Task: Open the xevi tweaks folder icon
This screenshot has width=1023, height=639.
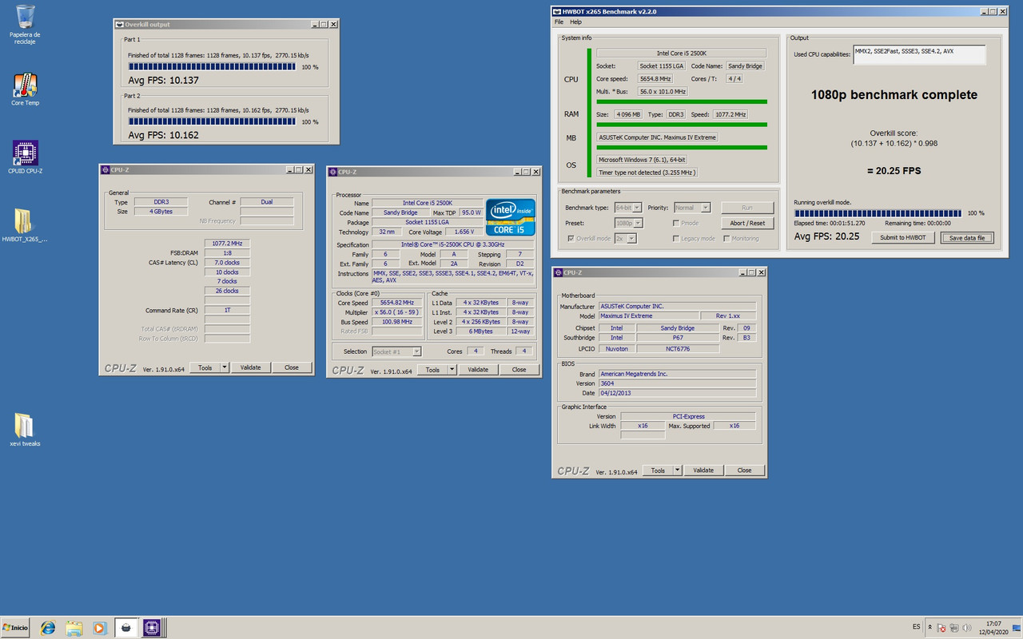Action: pyautogui.click(x=25, y=430)
